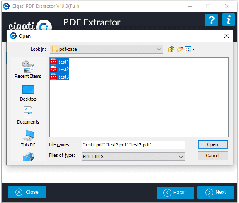Expand the Look in pdf-case dropdown

tap(106, 49)
